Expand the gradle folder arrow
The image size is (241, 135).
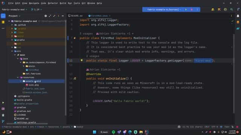12,40
